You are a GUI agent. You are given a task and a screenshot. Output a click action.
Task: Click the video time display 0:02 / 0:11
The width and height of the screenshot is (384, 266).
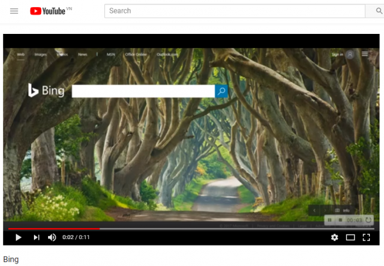point(76,237)
